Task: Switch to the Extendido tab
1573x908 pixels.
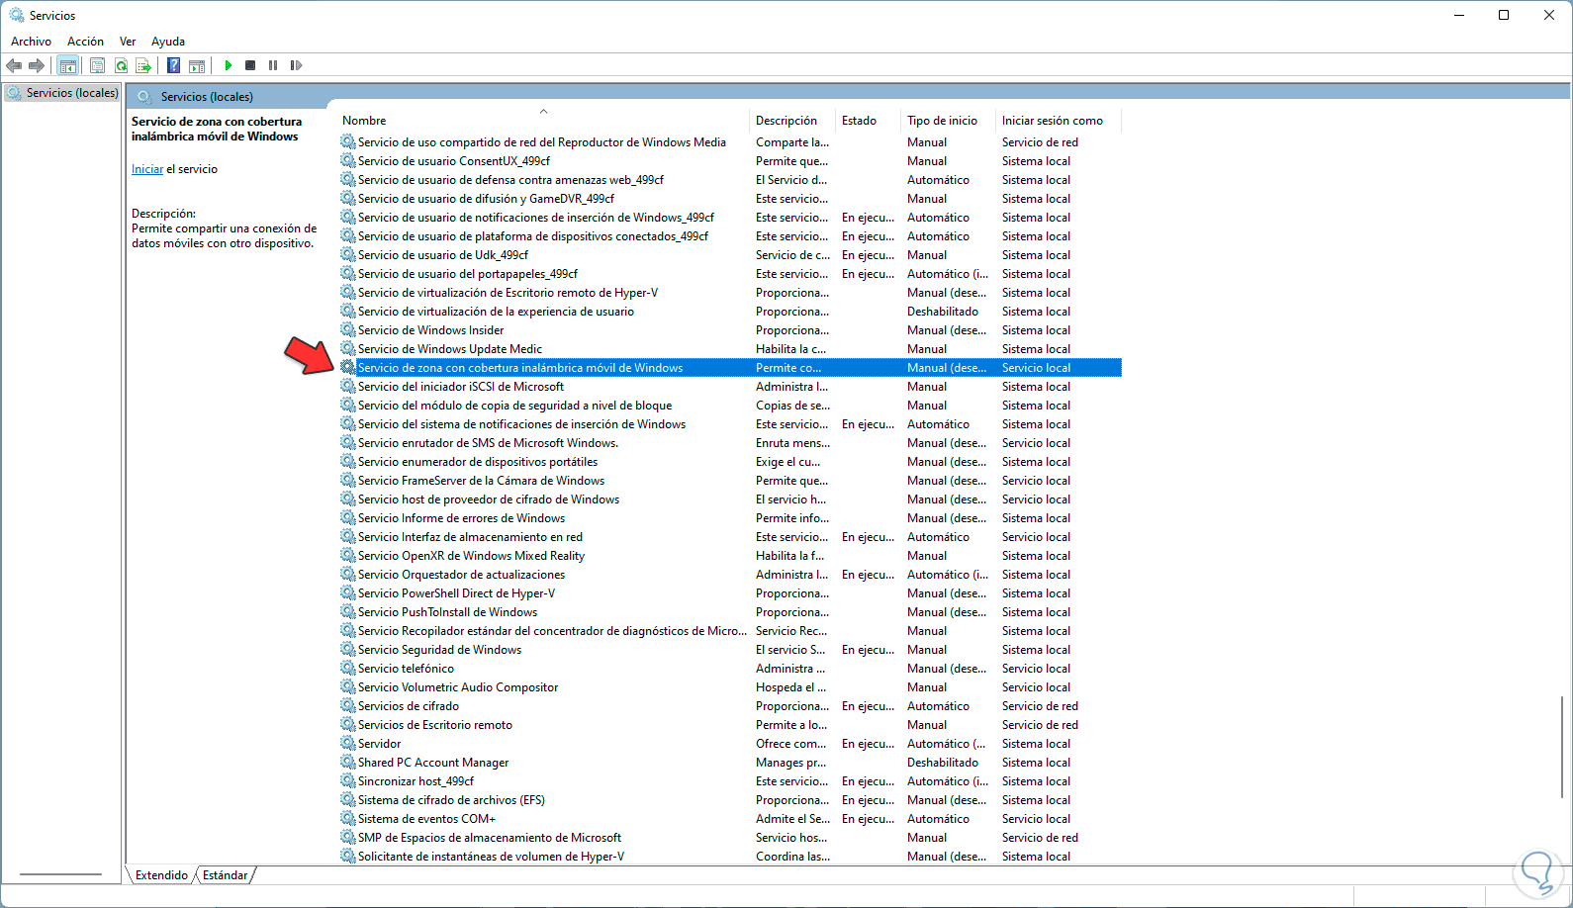Action: click(161, 875)
